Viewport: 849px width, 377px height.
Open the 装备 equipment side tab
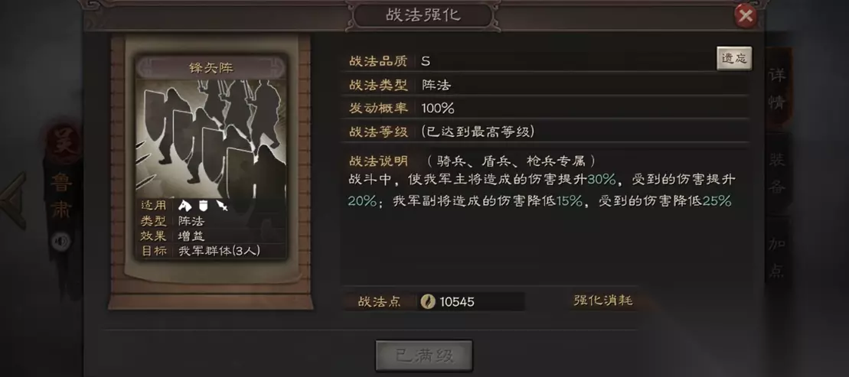coord(777,173)
